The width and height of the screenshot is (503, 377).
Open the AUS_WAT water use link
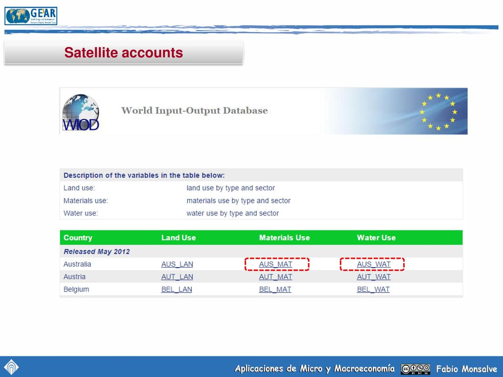374,264
